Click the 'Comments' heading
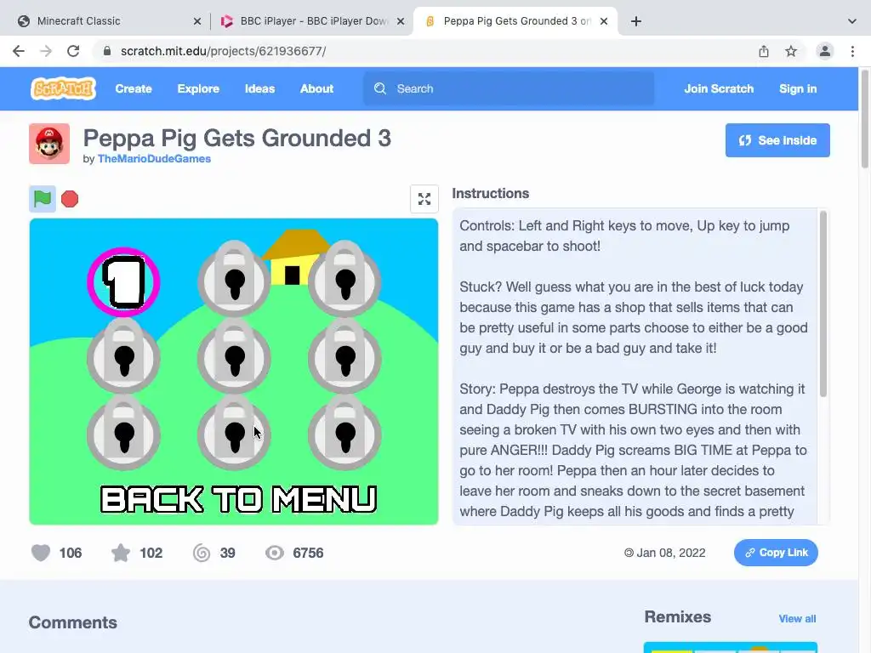Screen dimensions: 871x653 click(x=73, y=622)
